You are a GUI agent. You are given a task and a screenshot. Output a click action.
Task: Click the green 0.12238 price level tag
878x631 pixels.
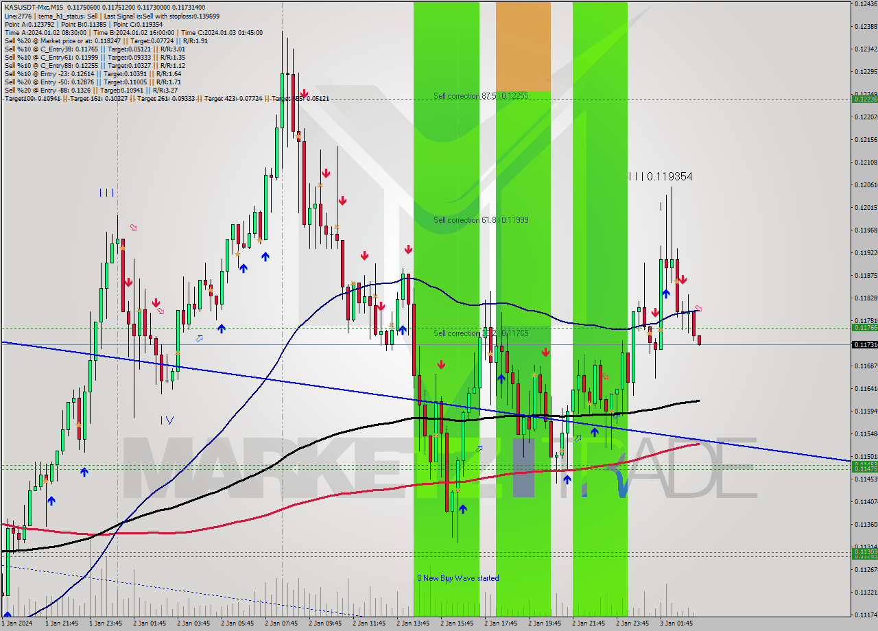coord(864,99)
